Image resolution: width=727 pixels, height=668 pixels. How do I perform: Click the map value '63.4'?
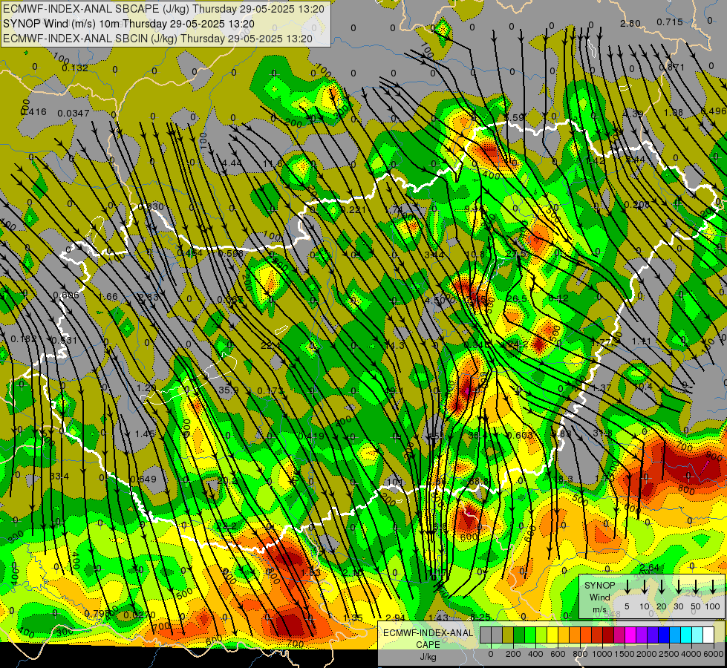59,476
